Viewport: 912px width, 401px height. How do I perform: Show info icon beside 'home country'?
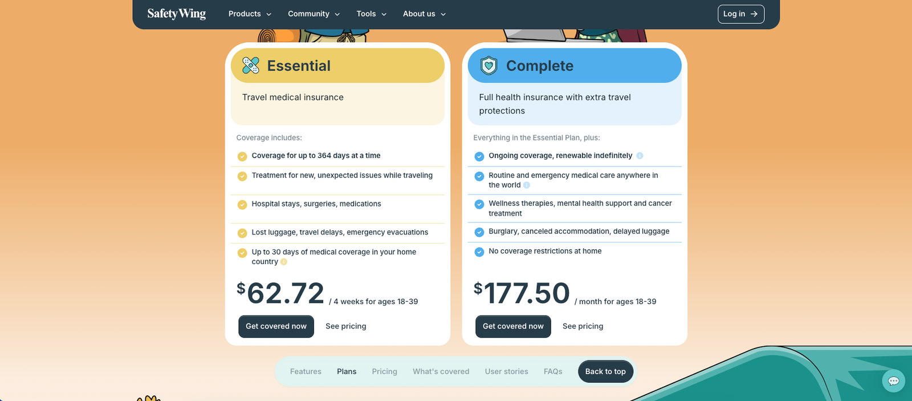[x=284, y=262]
